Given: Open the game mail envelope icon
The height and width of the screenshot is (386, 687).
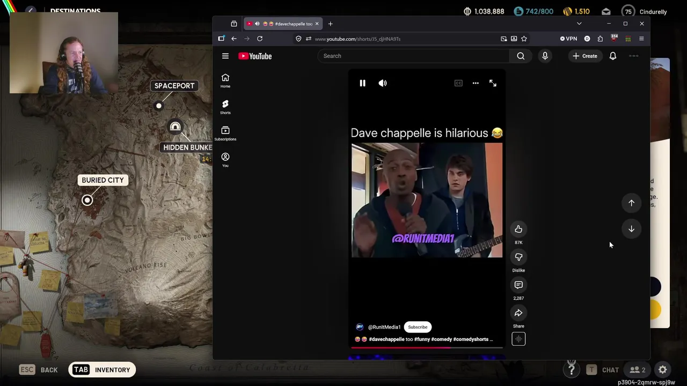Looking at the screenshot, I should click(606, 12).
